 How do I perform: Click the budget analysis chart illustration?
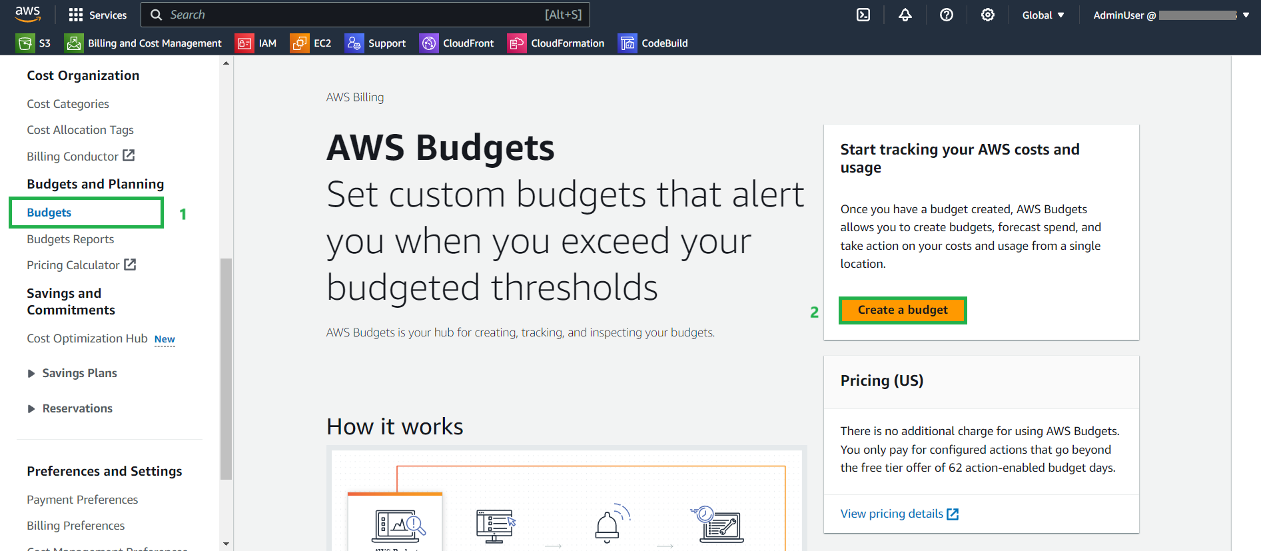398,526
